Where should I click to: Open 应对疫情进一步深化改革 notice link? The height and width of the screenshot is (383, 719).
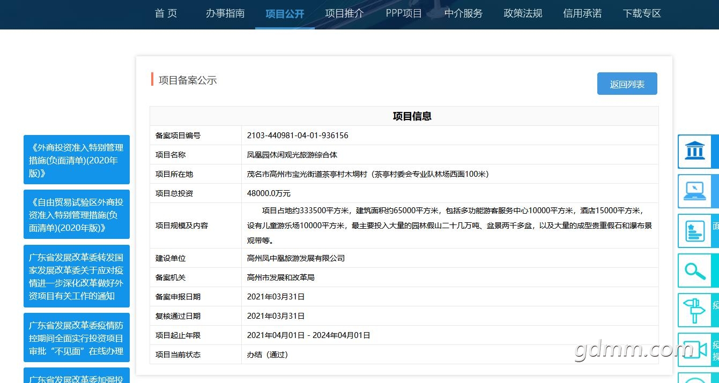coord(77,276)
